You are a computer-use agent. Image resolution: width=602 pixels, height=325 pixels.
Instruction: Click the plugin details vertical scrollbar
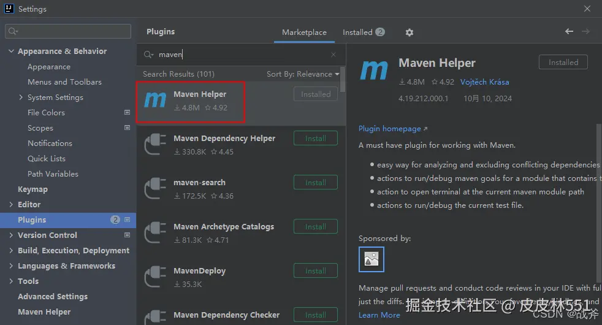(x=599, y=203)
